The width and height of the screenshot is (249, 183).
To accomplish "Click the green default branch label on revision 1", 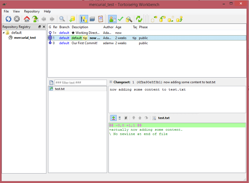I will (76, 38).
